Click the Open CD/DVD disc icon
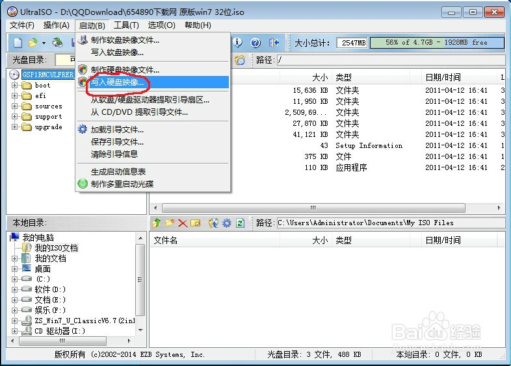Image resolution: width=511 pixels, height=366 pixels. (58, 42)
